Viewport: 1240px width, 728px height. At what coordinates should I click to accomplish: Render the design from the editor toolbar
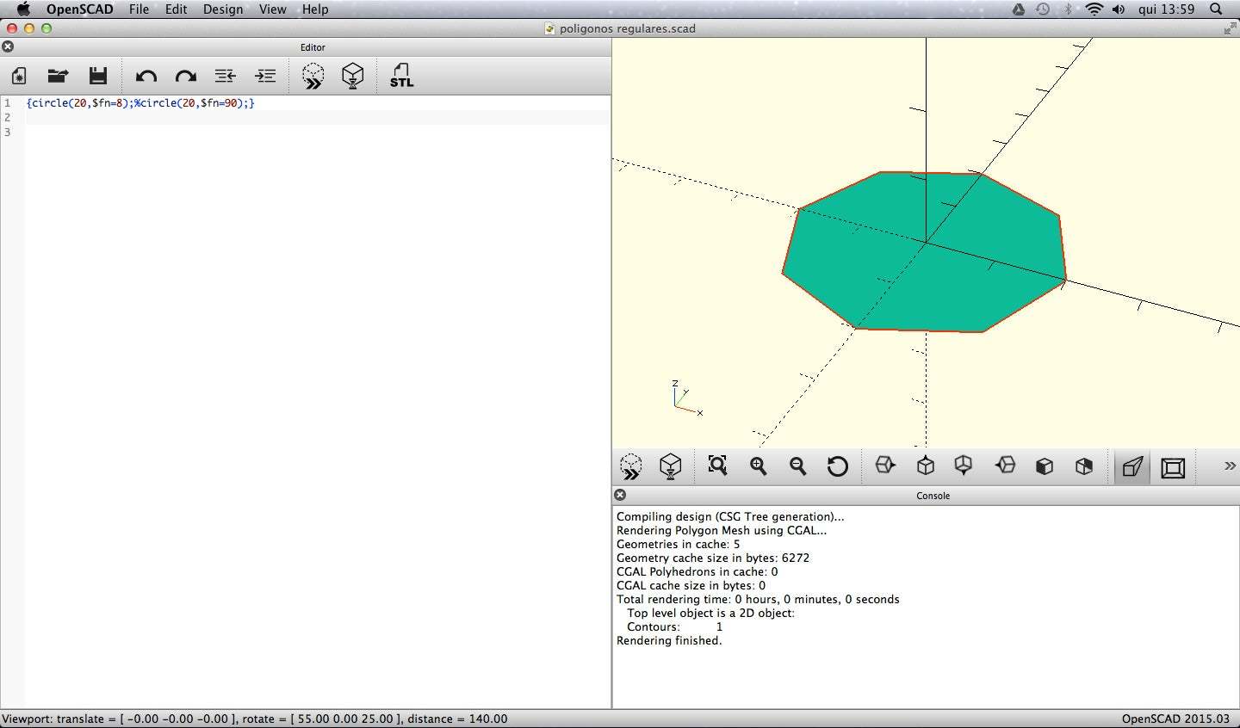click(352, 76)
